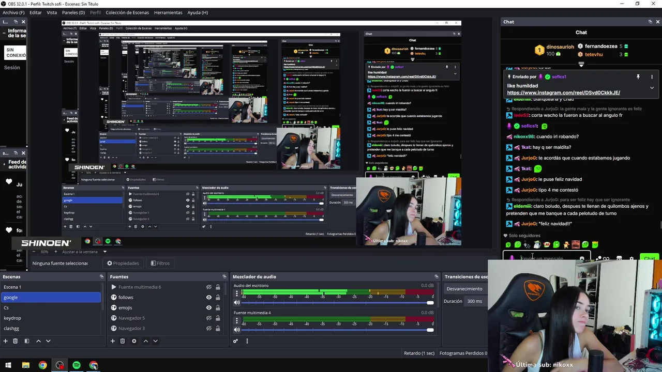The image size is (662, 372).
Task: Open scene filters icon in Escenas toolbar
Action: (x=27, y=341)
